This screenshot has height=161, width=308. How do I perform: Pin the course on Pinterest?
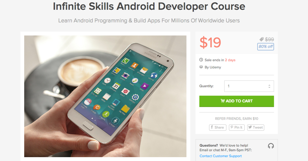pos(237,127)
